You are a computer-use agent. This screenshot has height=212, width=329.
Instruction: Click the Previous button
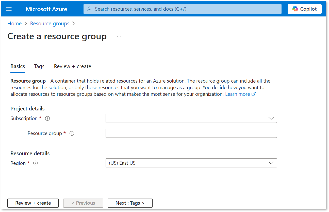point(83,203)
